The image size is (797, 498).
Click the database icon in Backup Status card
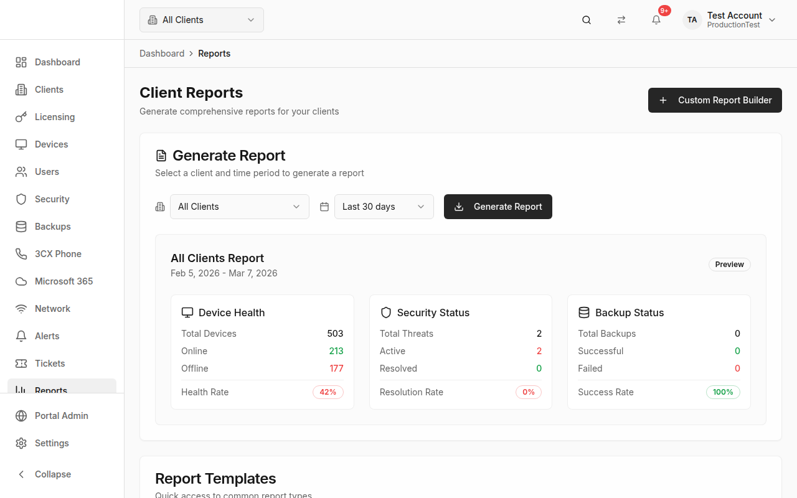coord(584,312)
